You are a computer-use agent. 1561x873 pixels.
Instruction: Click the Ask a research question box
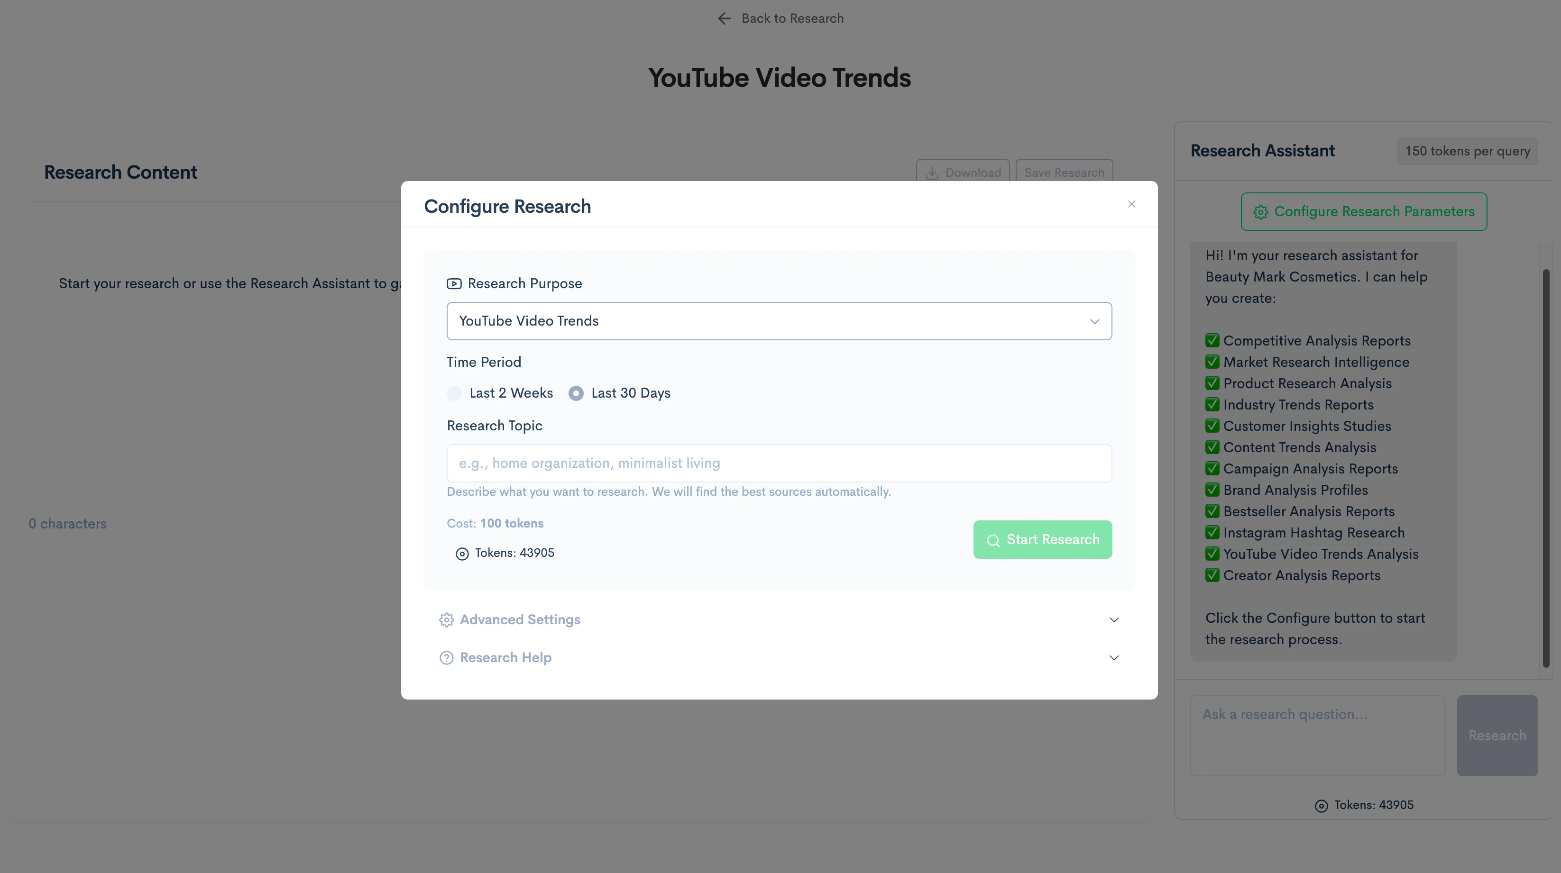coord(1317,736)
